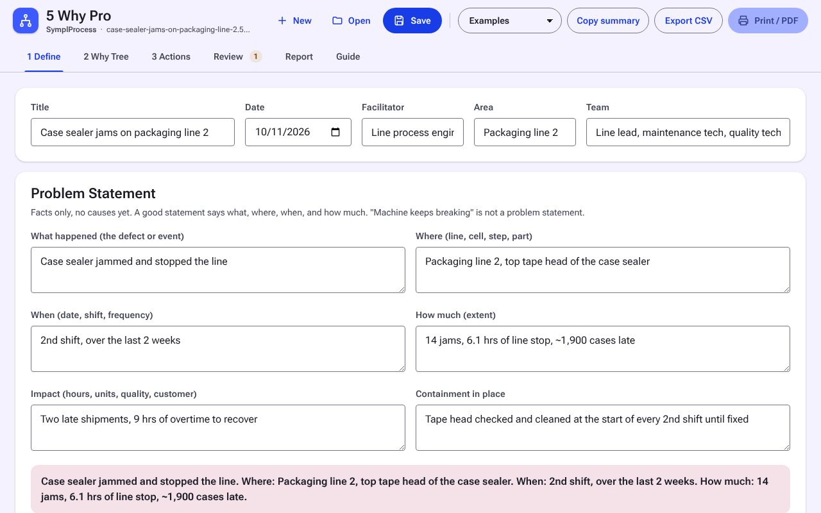
Task: Click the How much extent text area
Action: (x=603, y=349)
